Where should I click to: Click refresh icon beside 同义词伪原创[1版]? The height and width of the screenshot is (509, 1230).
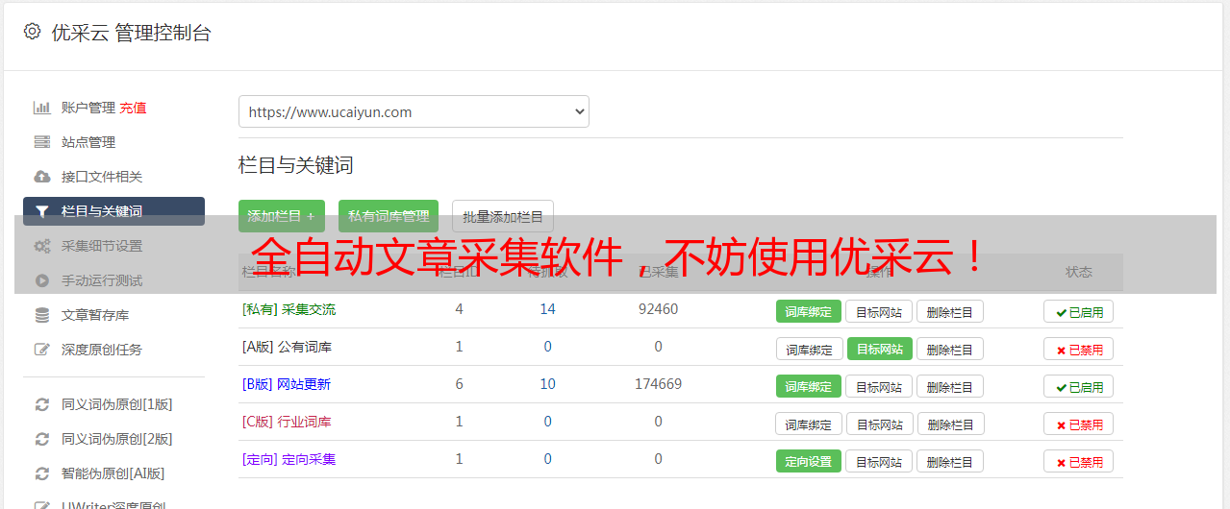click(x=41, y=404)
